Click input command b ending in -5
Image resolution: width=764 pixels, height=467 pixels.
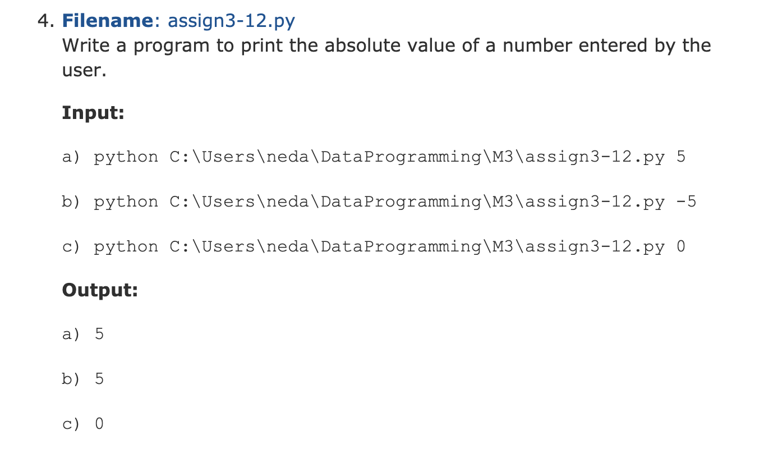379,202
